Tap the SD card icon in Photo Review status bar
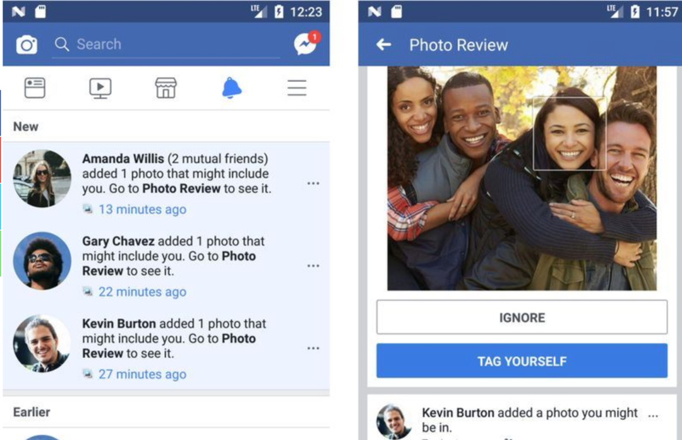The width and height of the screenshot is (682, 440). point(397,11)
